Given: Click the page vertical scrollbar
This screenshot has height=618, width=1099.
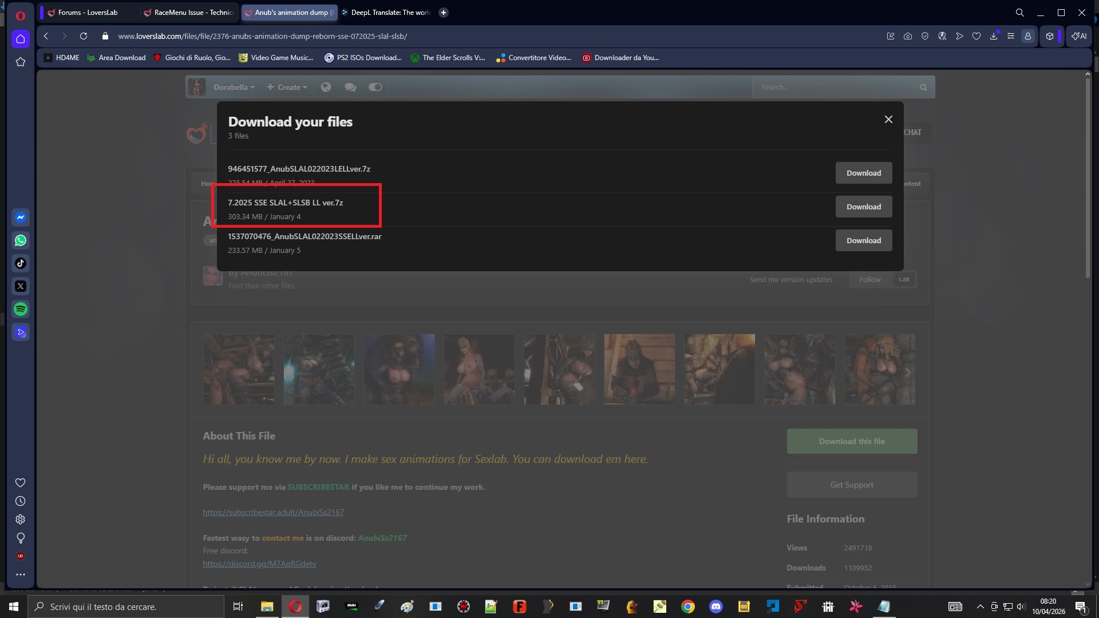Looking at the screenshot, I should pos(1088,177).
